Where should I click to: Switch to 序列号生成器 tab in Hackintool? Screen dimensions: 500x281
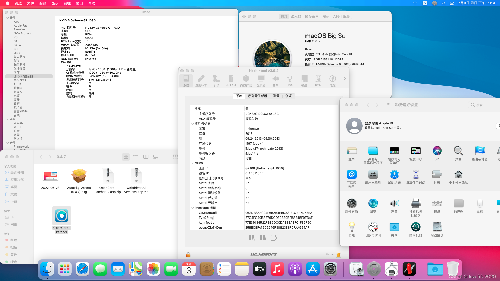pos(257,96)
